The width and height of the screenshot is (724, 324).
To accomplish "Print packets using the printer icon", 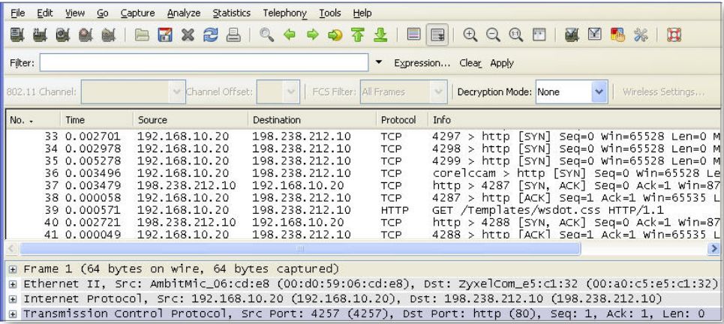I will (x=233, y=35).
